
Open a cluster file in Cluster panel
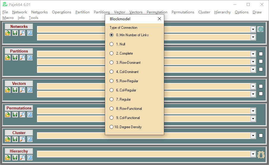coord(8,139)
